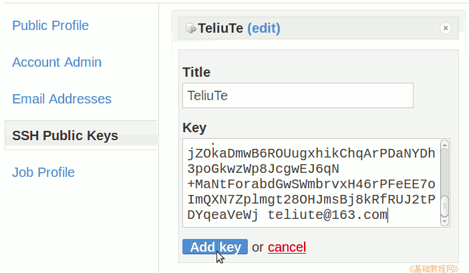This screenshot has height=273, width=469.
Task: Focus the Title input field
Action: (x=297, y=95)
